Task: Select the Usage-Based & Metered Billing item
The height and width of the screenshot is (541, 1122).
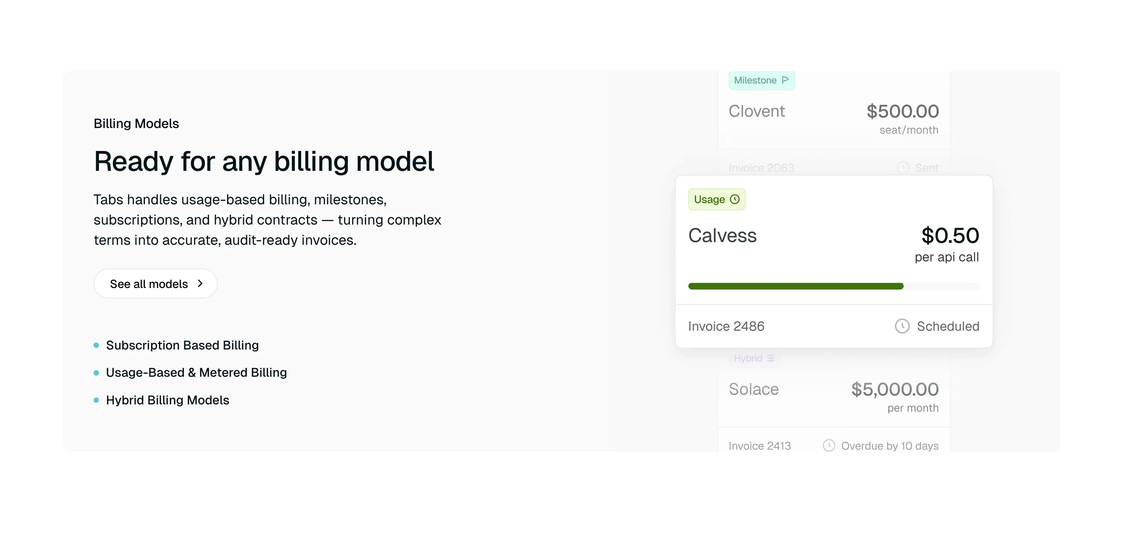Action: (x=196, y=372)
